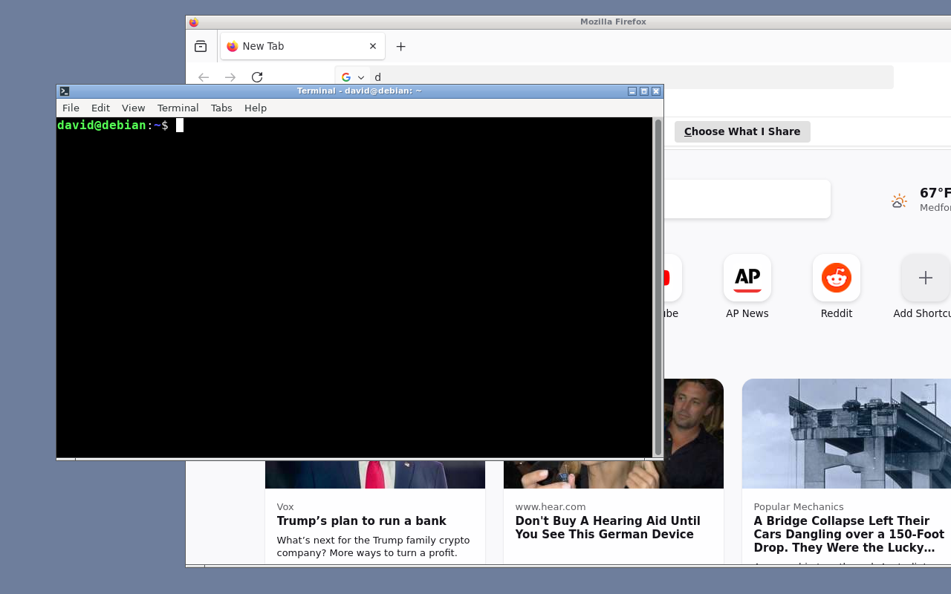Open the Reddit shortcut tile

pyautogui.click(x=837, y=278)
